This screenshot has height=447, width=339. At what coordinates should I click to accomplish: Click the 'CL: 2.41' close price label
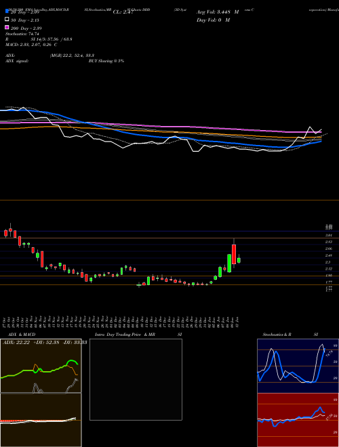tap(123, 12)
